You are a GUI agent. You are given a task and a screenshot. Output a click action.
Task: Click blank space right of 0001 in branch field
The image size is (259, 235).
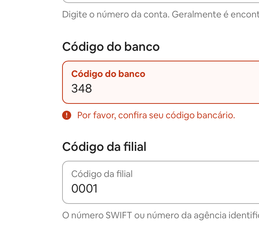click(182, 188)
